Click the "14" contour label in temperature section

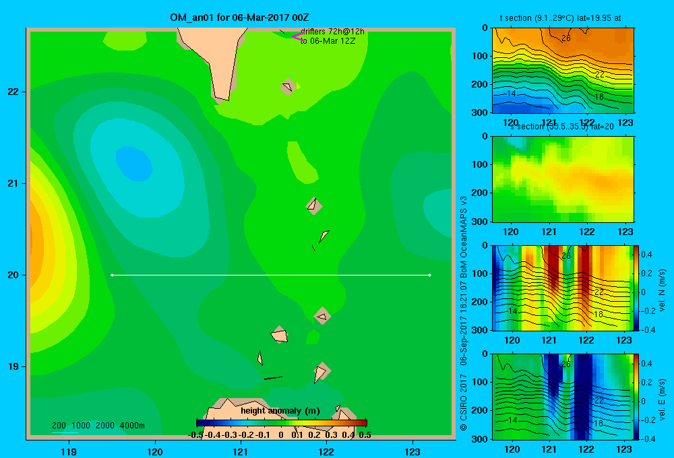(x=511, y=93)
